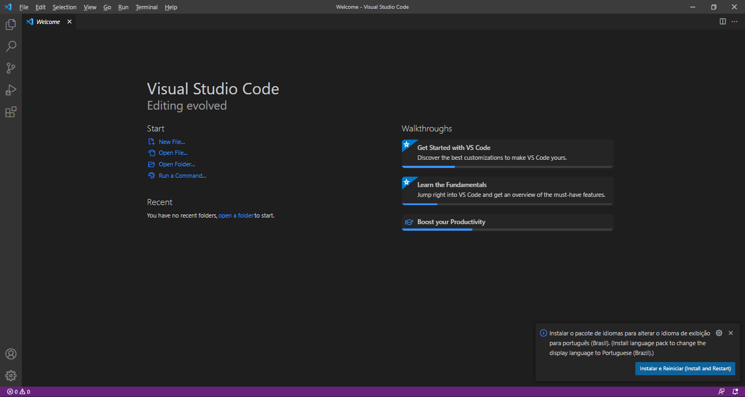The width and height of the screenshot is (745, 397).
Task: Open the Source Control view
Action: tap(11, 68)
